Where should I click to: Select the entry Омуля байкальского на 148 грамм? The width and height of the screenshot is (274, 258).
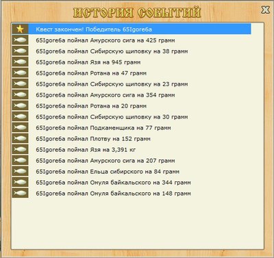132,194
